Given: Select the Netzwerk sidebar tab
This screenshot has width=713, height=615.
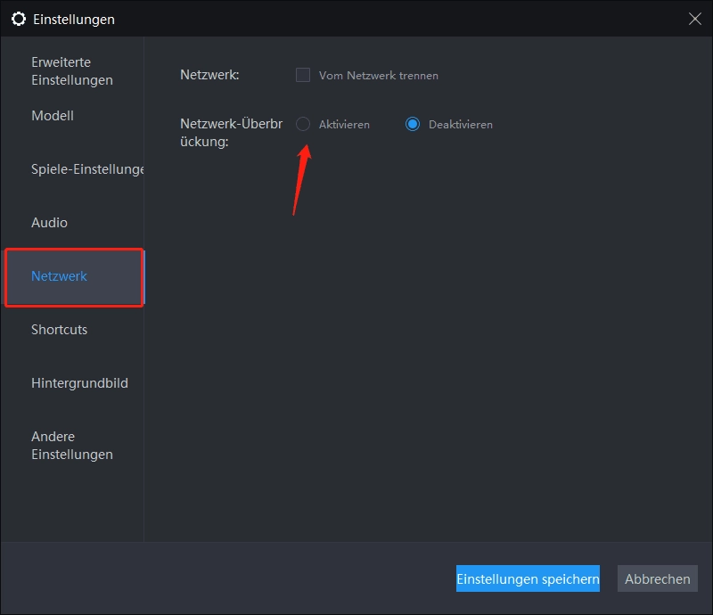Looking at the screenshot, I should (x=74, y=276).
